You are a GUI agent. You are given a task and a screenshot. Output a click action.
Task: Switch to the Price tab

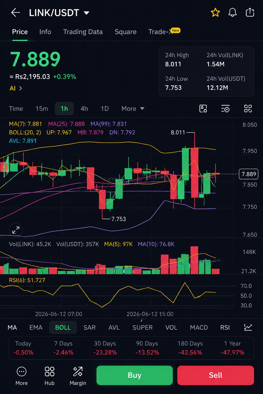[20, 32]
